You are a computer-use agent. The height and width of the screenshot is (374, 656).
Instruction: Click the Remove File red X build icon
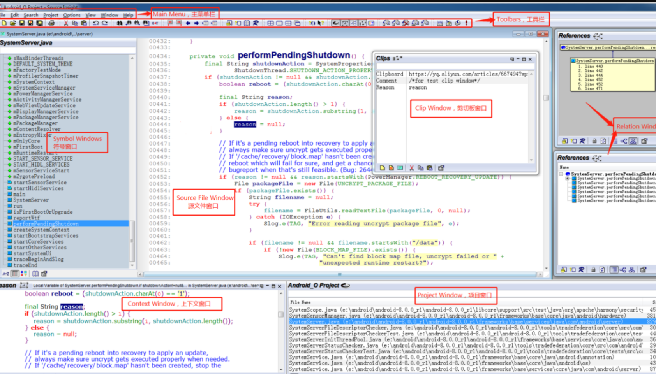pos(406,23)
